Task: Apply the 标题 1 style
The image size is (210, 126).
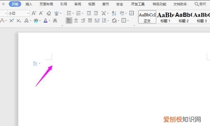Action: pyautogui.click(x=165, y=17)
